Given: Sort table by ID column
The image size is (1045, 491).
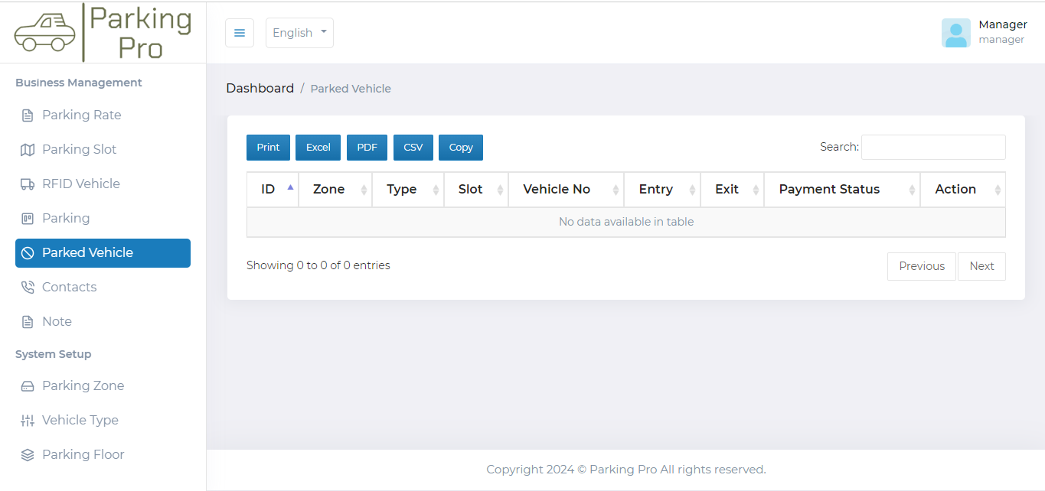Looking at the screenshot, I should 272,190.
